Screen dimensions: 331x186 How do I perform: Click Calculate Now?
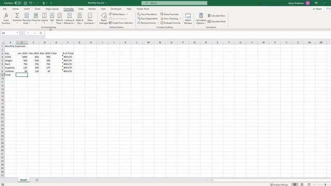(216, 16)
